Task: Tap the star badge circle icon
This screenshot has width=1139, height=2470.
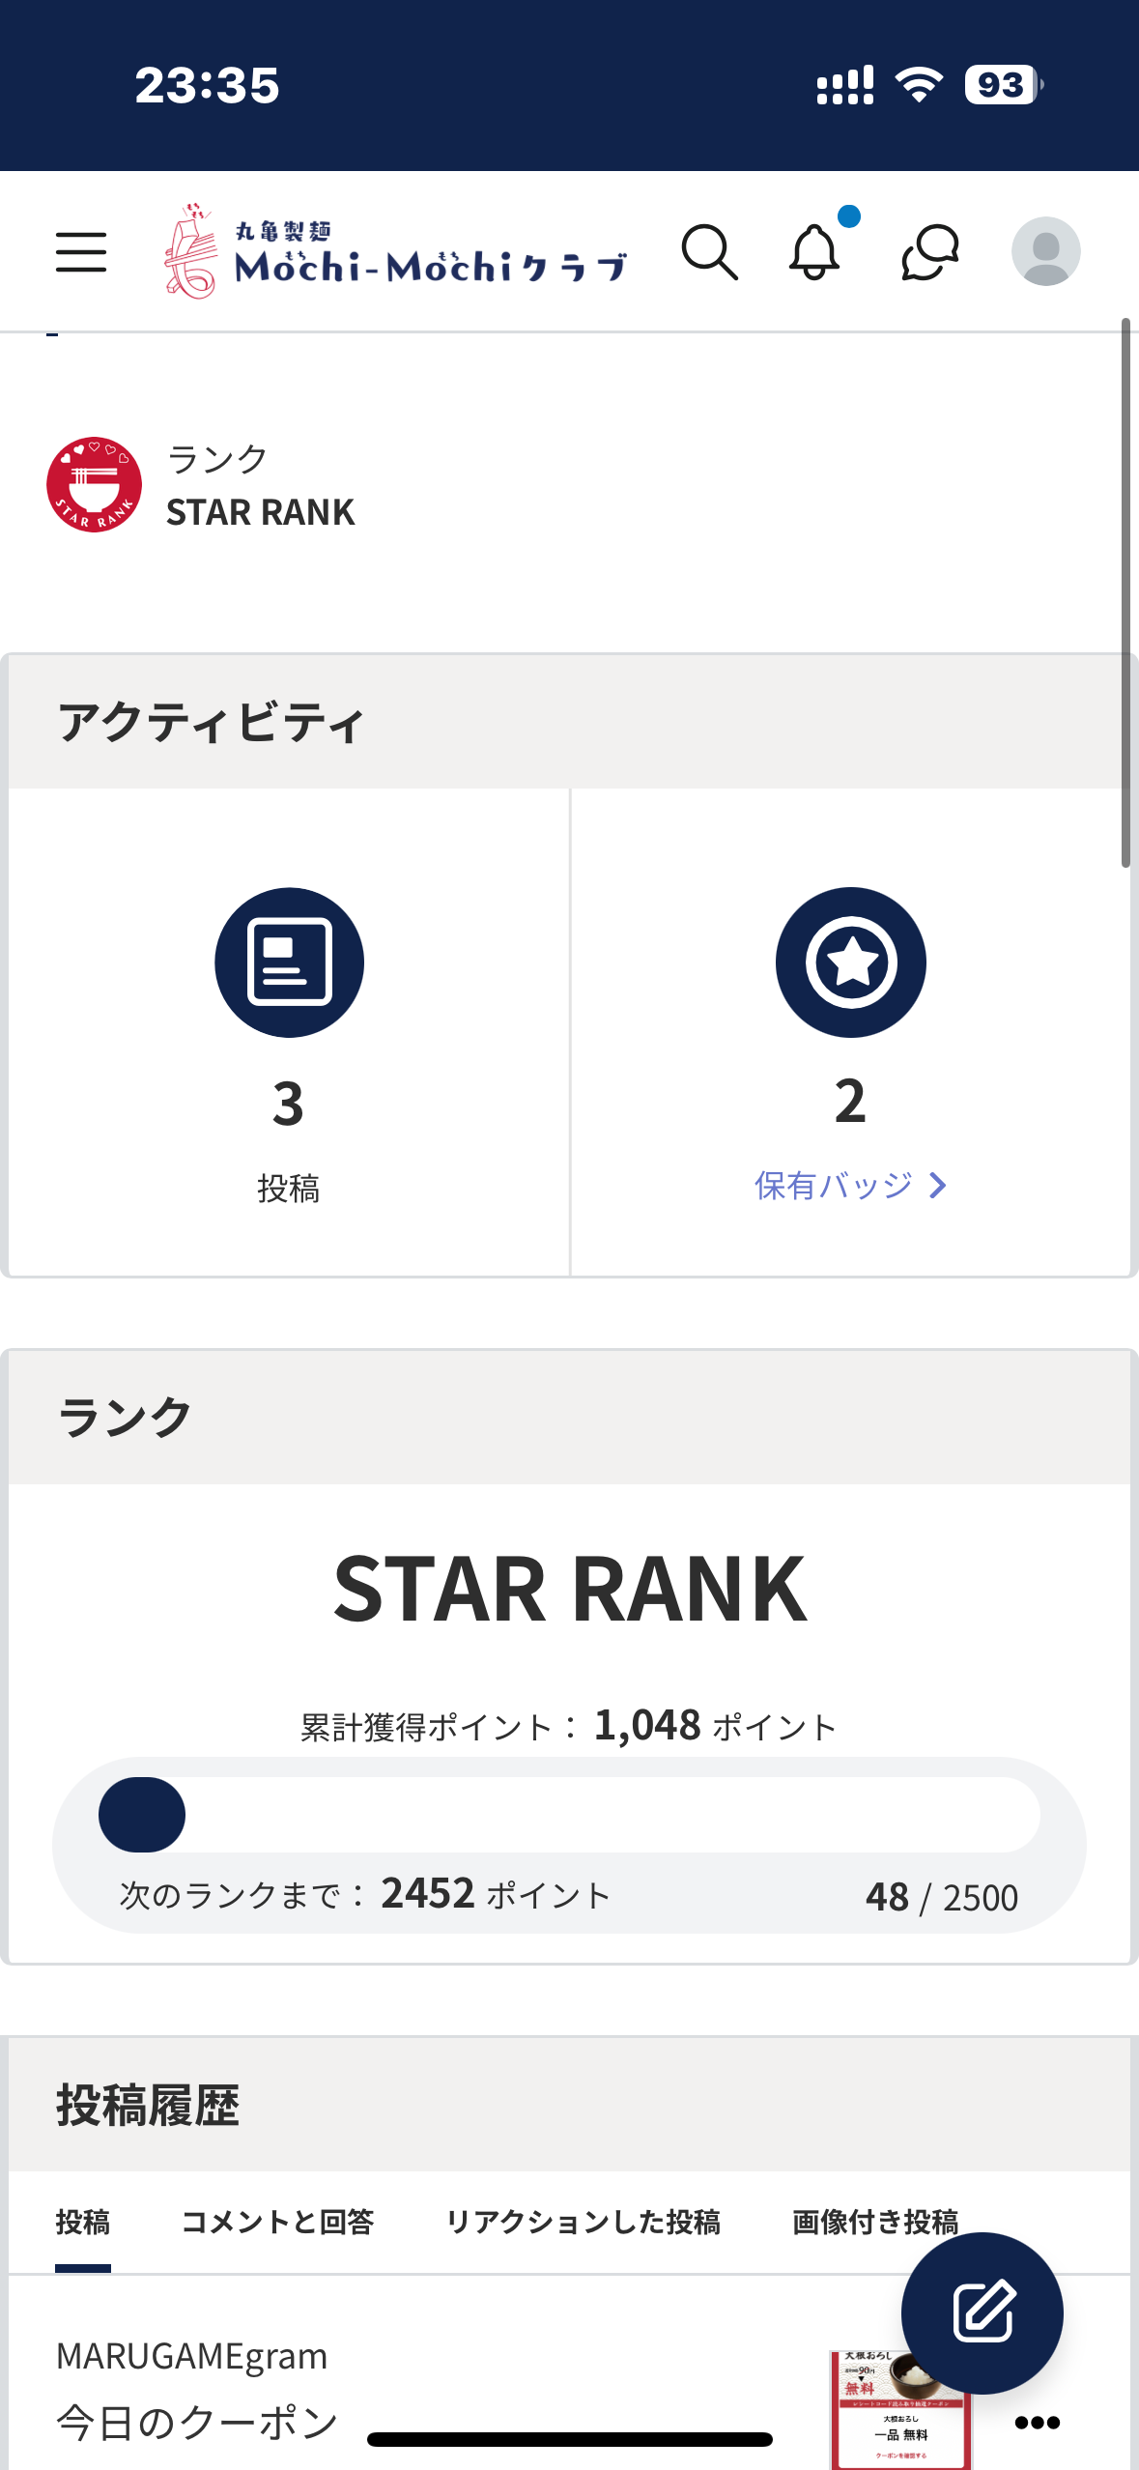Action: click(850, 962)
